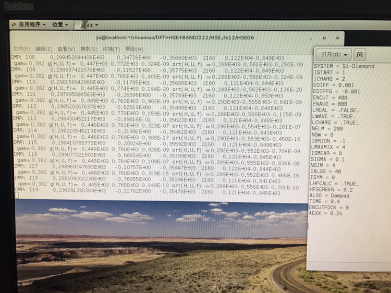
Task: Click the line 'EDIFFG = -0.001' in gedit
Action: pyautogui.click(x=336, y=91)
